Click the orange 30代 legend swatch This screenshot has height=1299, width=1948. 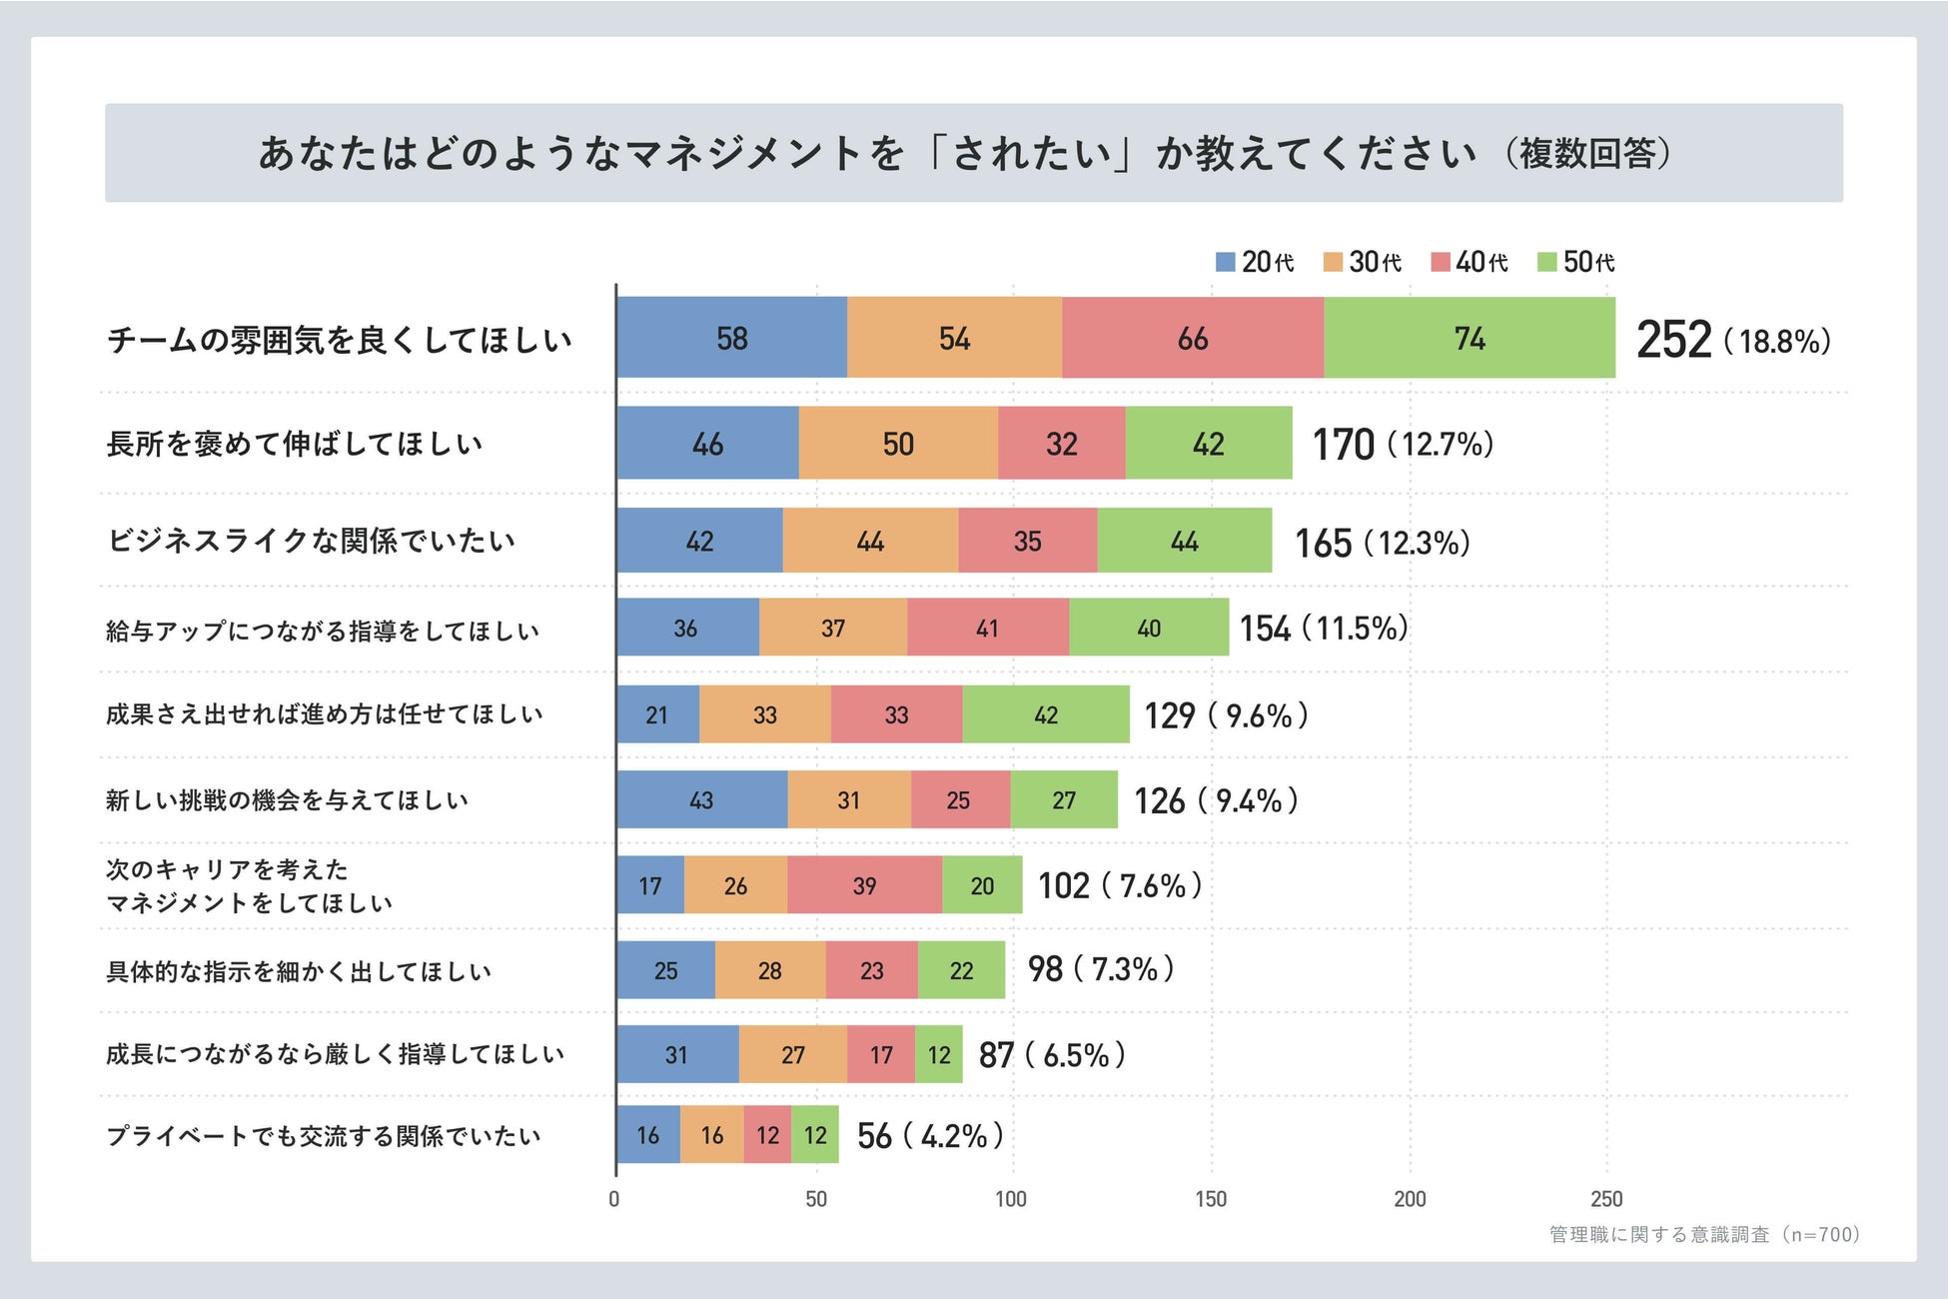(1333, 263)
